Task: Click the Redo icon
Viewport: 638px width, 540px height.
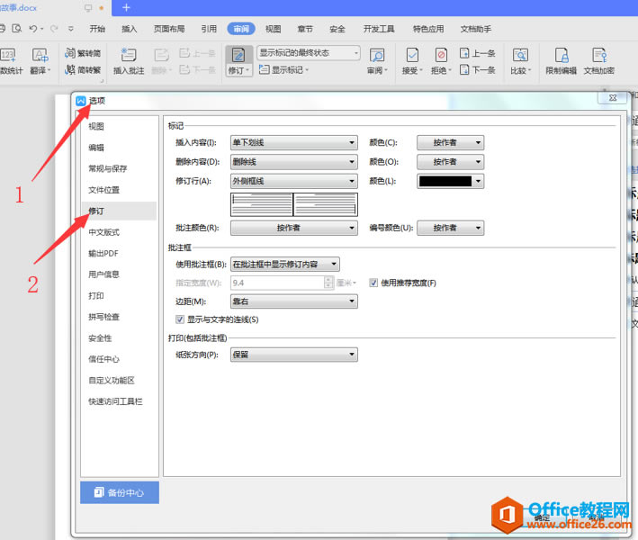Action: tap(54, 29)
